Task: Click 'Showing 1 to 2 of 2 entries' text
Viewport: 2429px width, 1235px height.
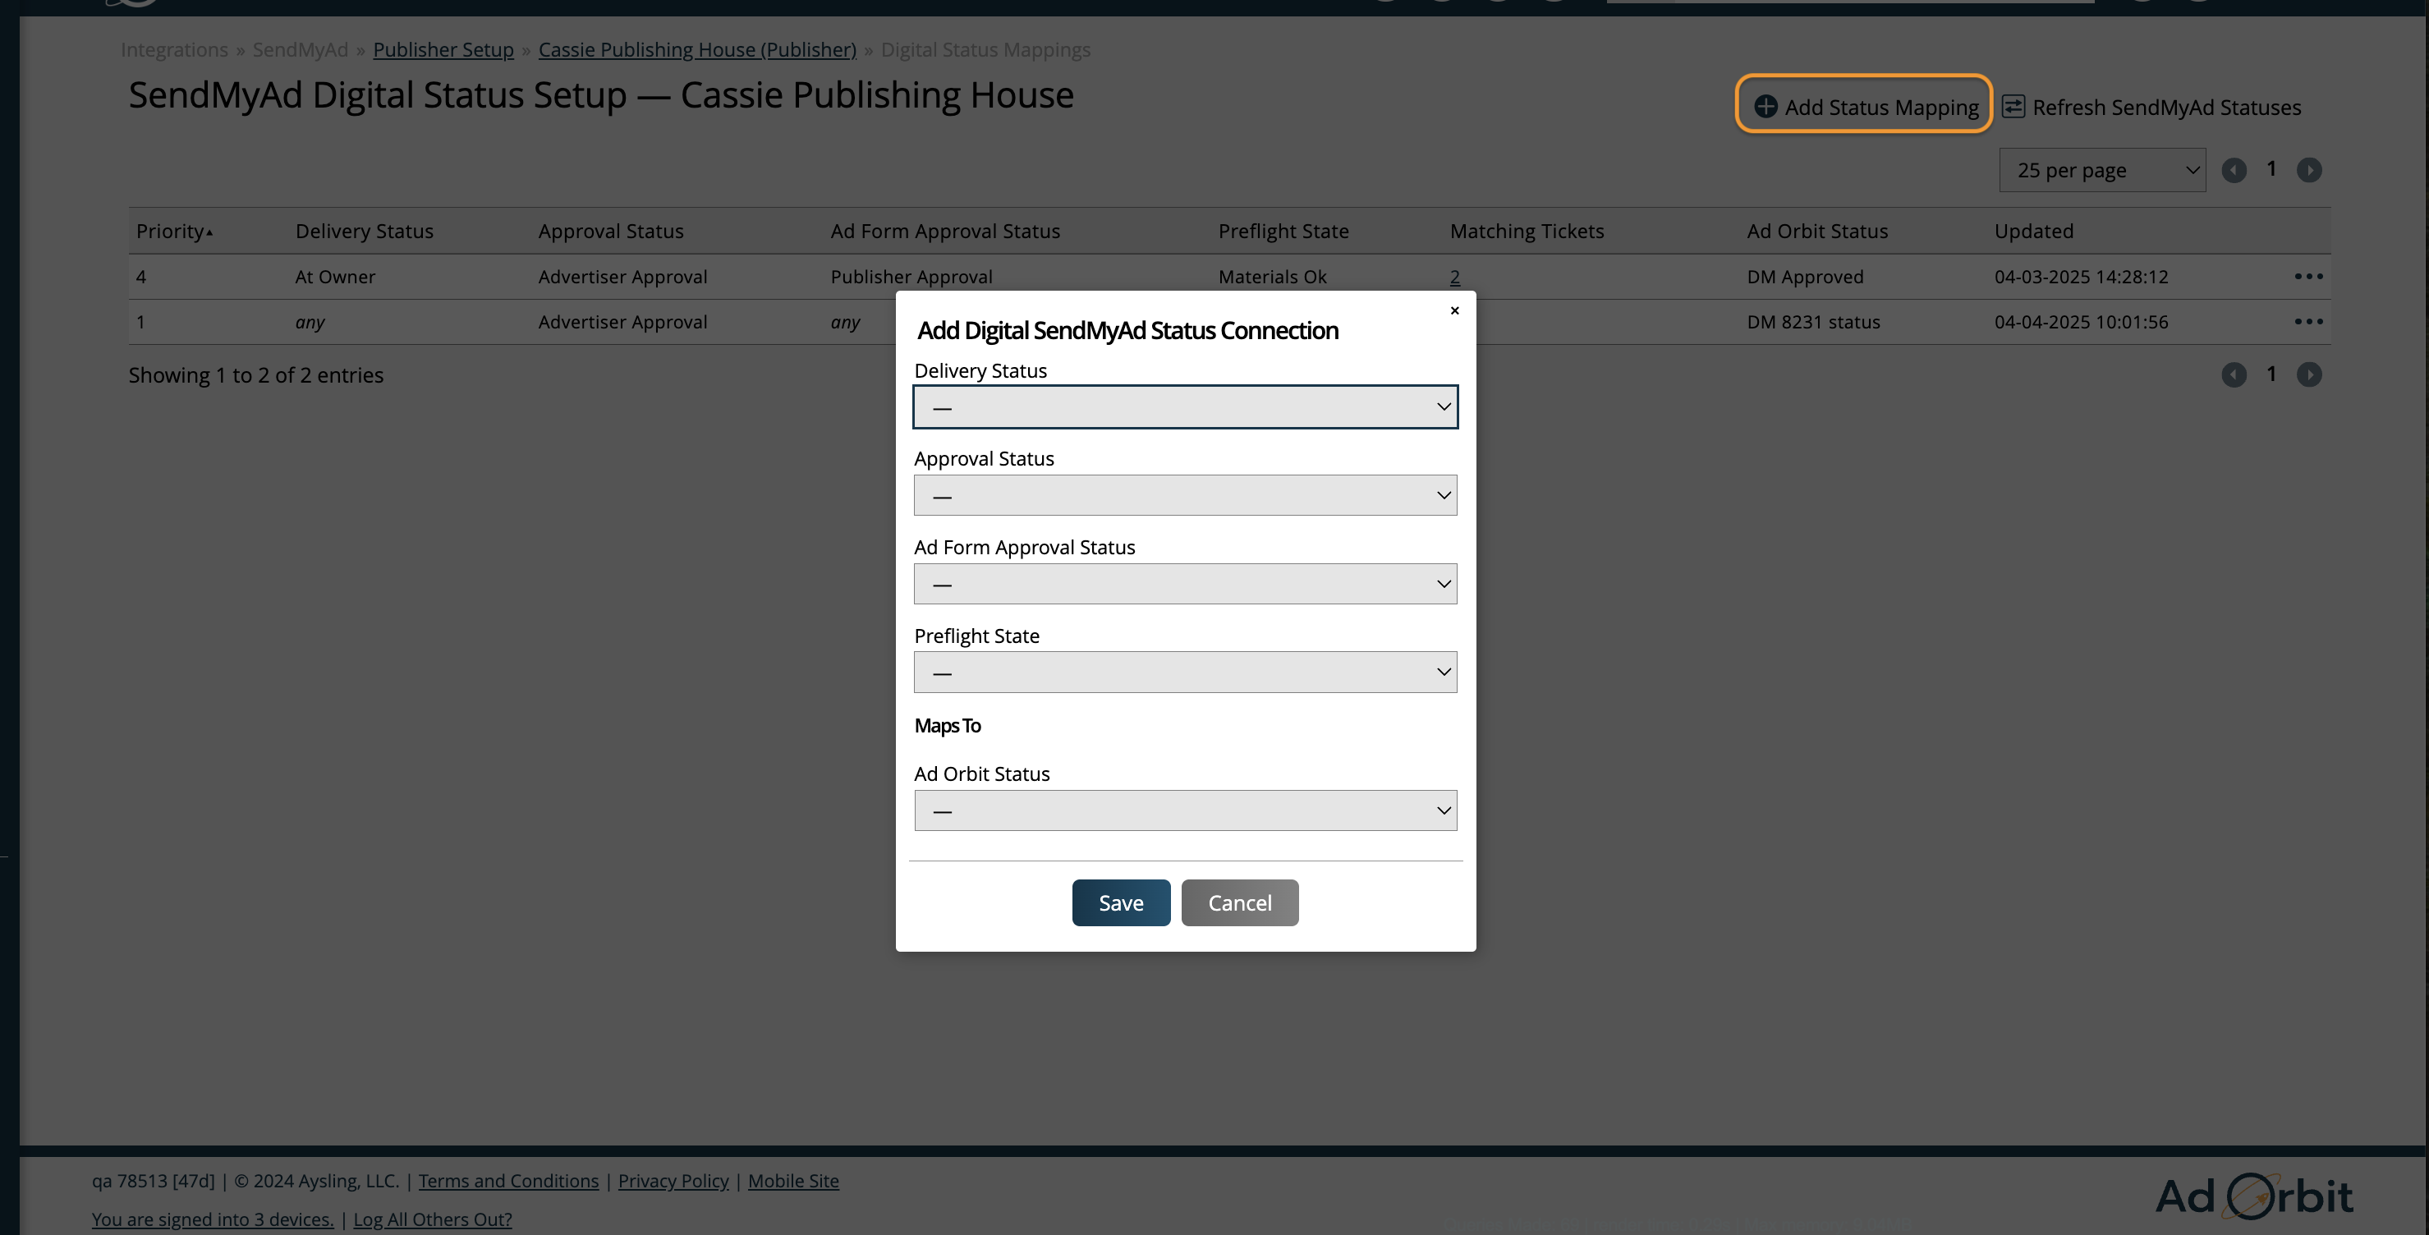Action: (255, 375)
